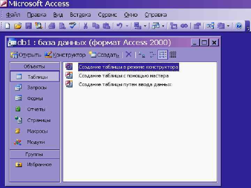The image size is (251, 188).
Task: Expand the New Object dropdown arrow
Action: [228, 26]
